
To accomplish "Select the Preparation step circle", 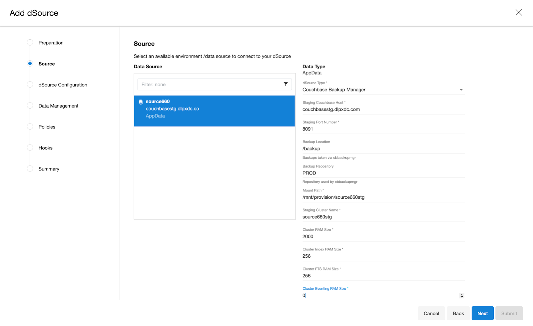I will (30, 43).
